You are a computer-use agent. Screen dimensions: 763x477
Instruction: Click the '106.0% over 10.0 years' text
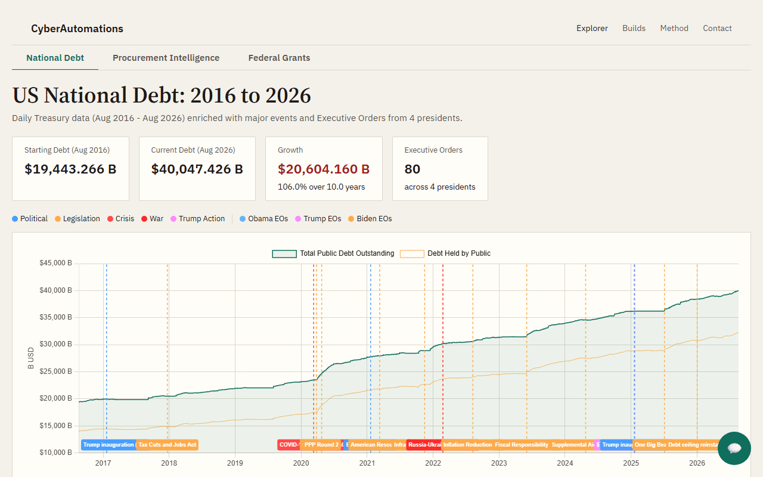[x=321, y=187]
